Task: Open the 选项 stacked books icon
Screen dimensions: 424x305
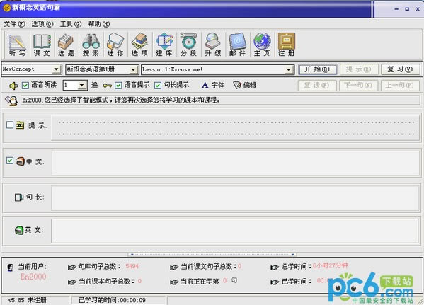Action: 139,45
